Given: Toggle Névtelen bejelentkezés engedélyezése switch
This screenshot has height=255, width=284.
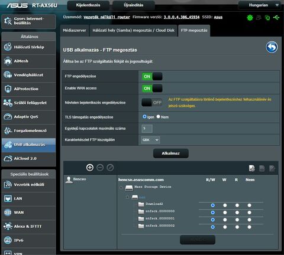Looking at the screenshot, I should click(x=152, y=103).
